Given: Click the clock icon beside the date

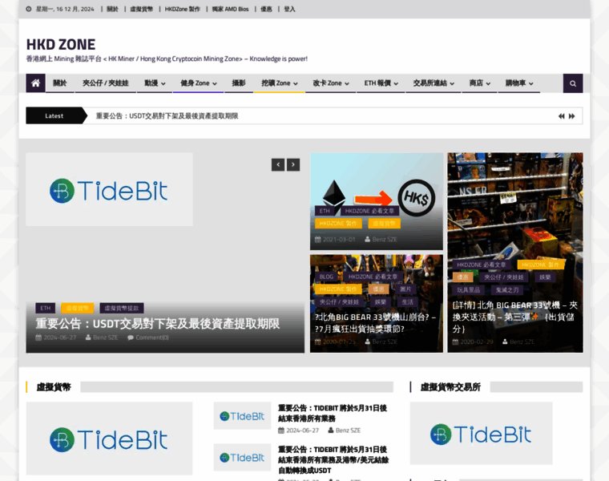Looking at the screenshot, I should point(29,9).
